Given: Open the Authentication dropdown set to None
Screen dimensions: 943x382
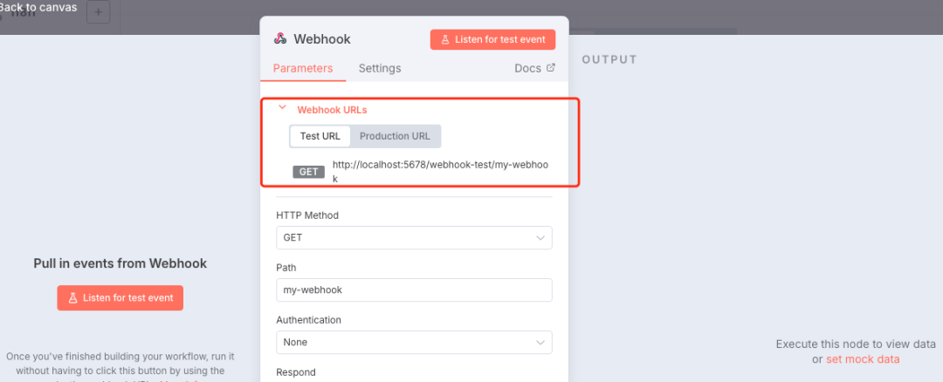Looking at the screenshot, I should coord(414,343).
